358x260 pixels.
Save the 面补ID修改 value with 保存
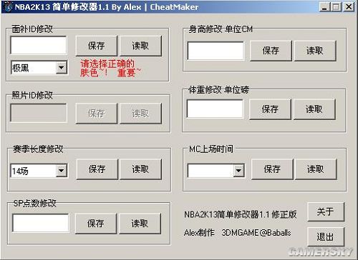click(97, 46)
